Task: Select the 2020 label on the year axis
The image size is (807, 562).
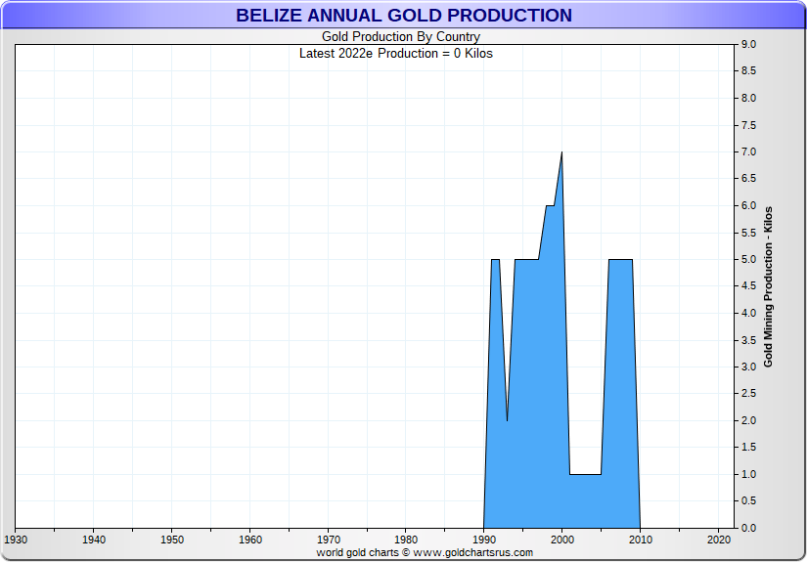Action: click(719, 540)
